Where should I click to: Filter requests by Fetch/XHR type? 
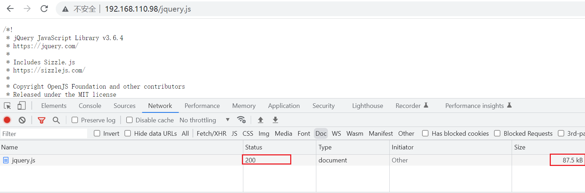tap(212, 134)
